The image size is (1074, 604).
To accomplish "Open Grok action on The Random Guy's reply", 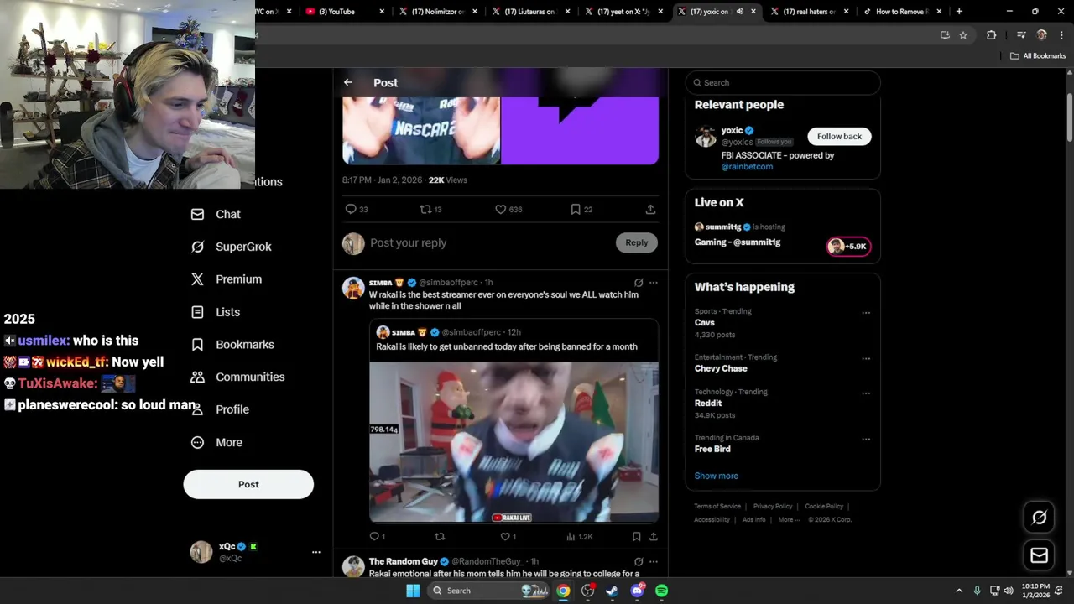I will [639, 561].
